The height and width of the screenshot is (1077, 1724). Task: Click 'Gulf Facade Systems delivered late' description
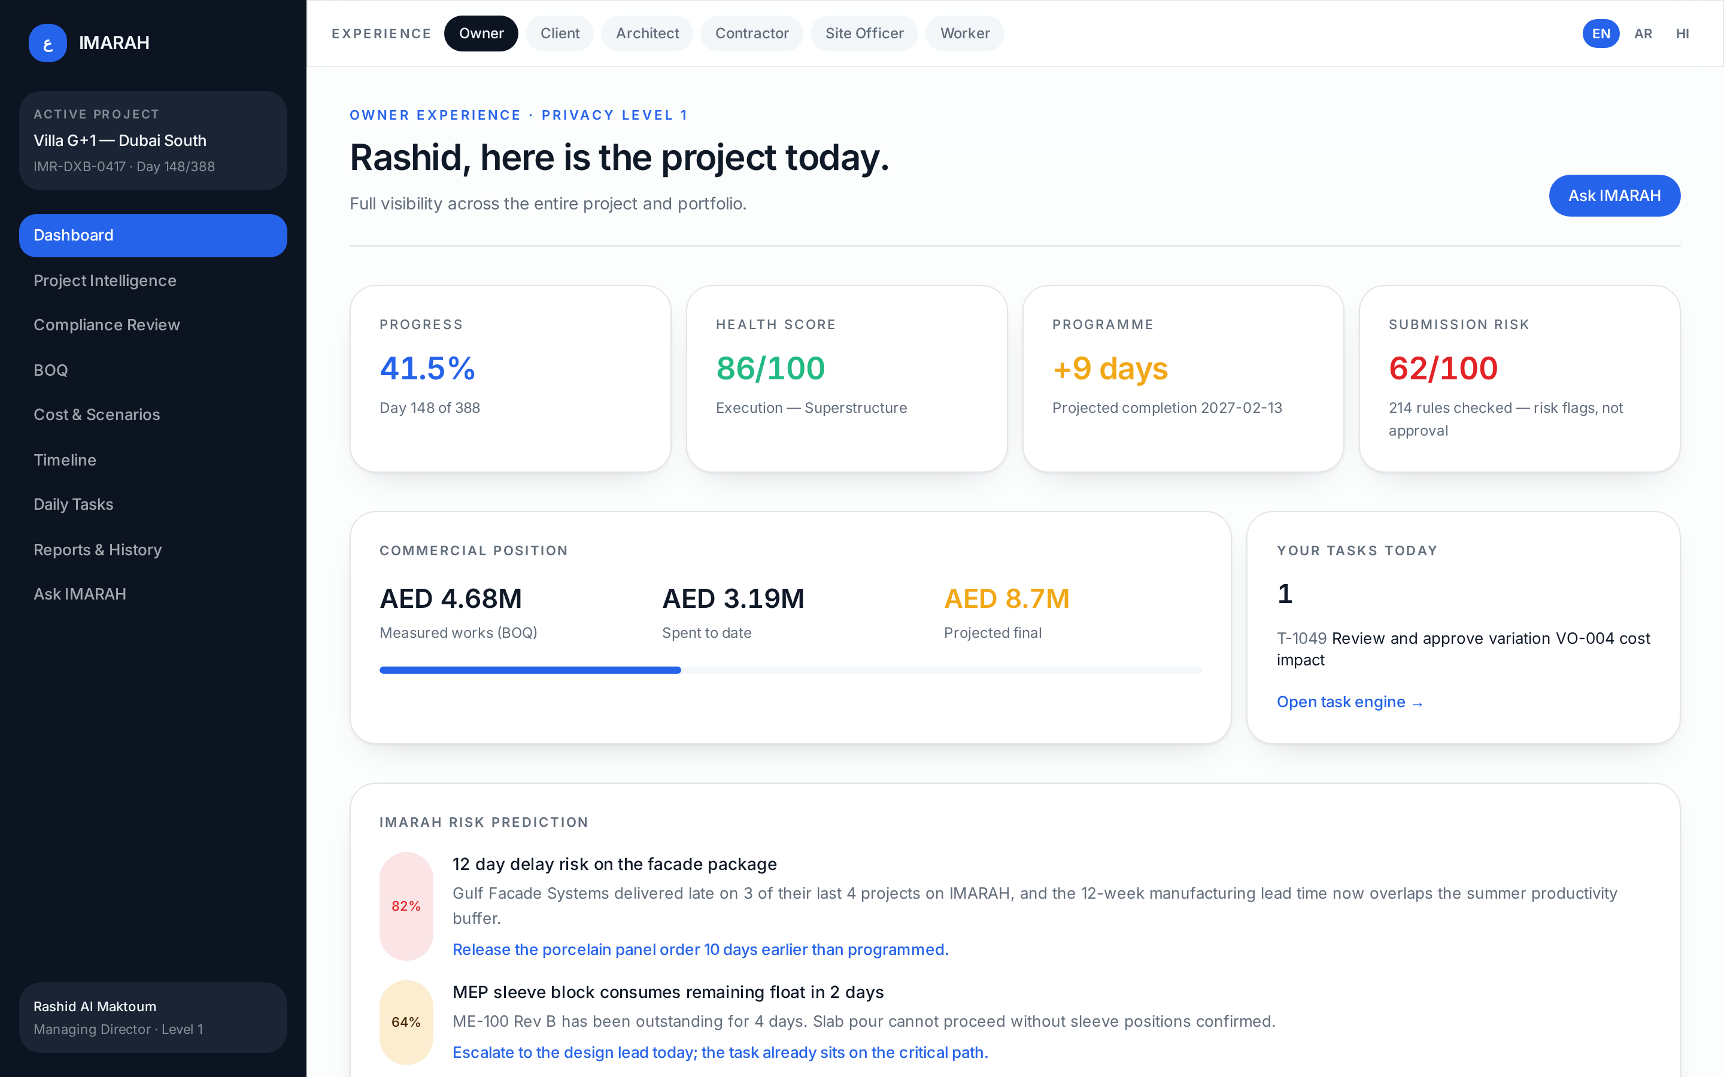click(x=1034, y=905)
